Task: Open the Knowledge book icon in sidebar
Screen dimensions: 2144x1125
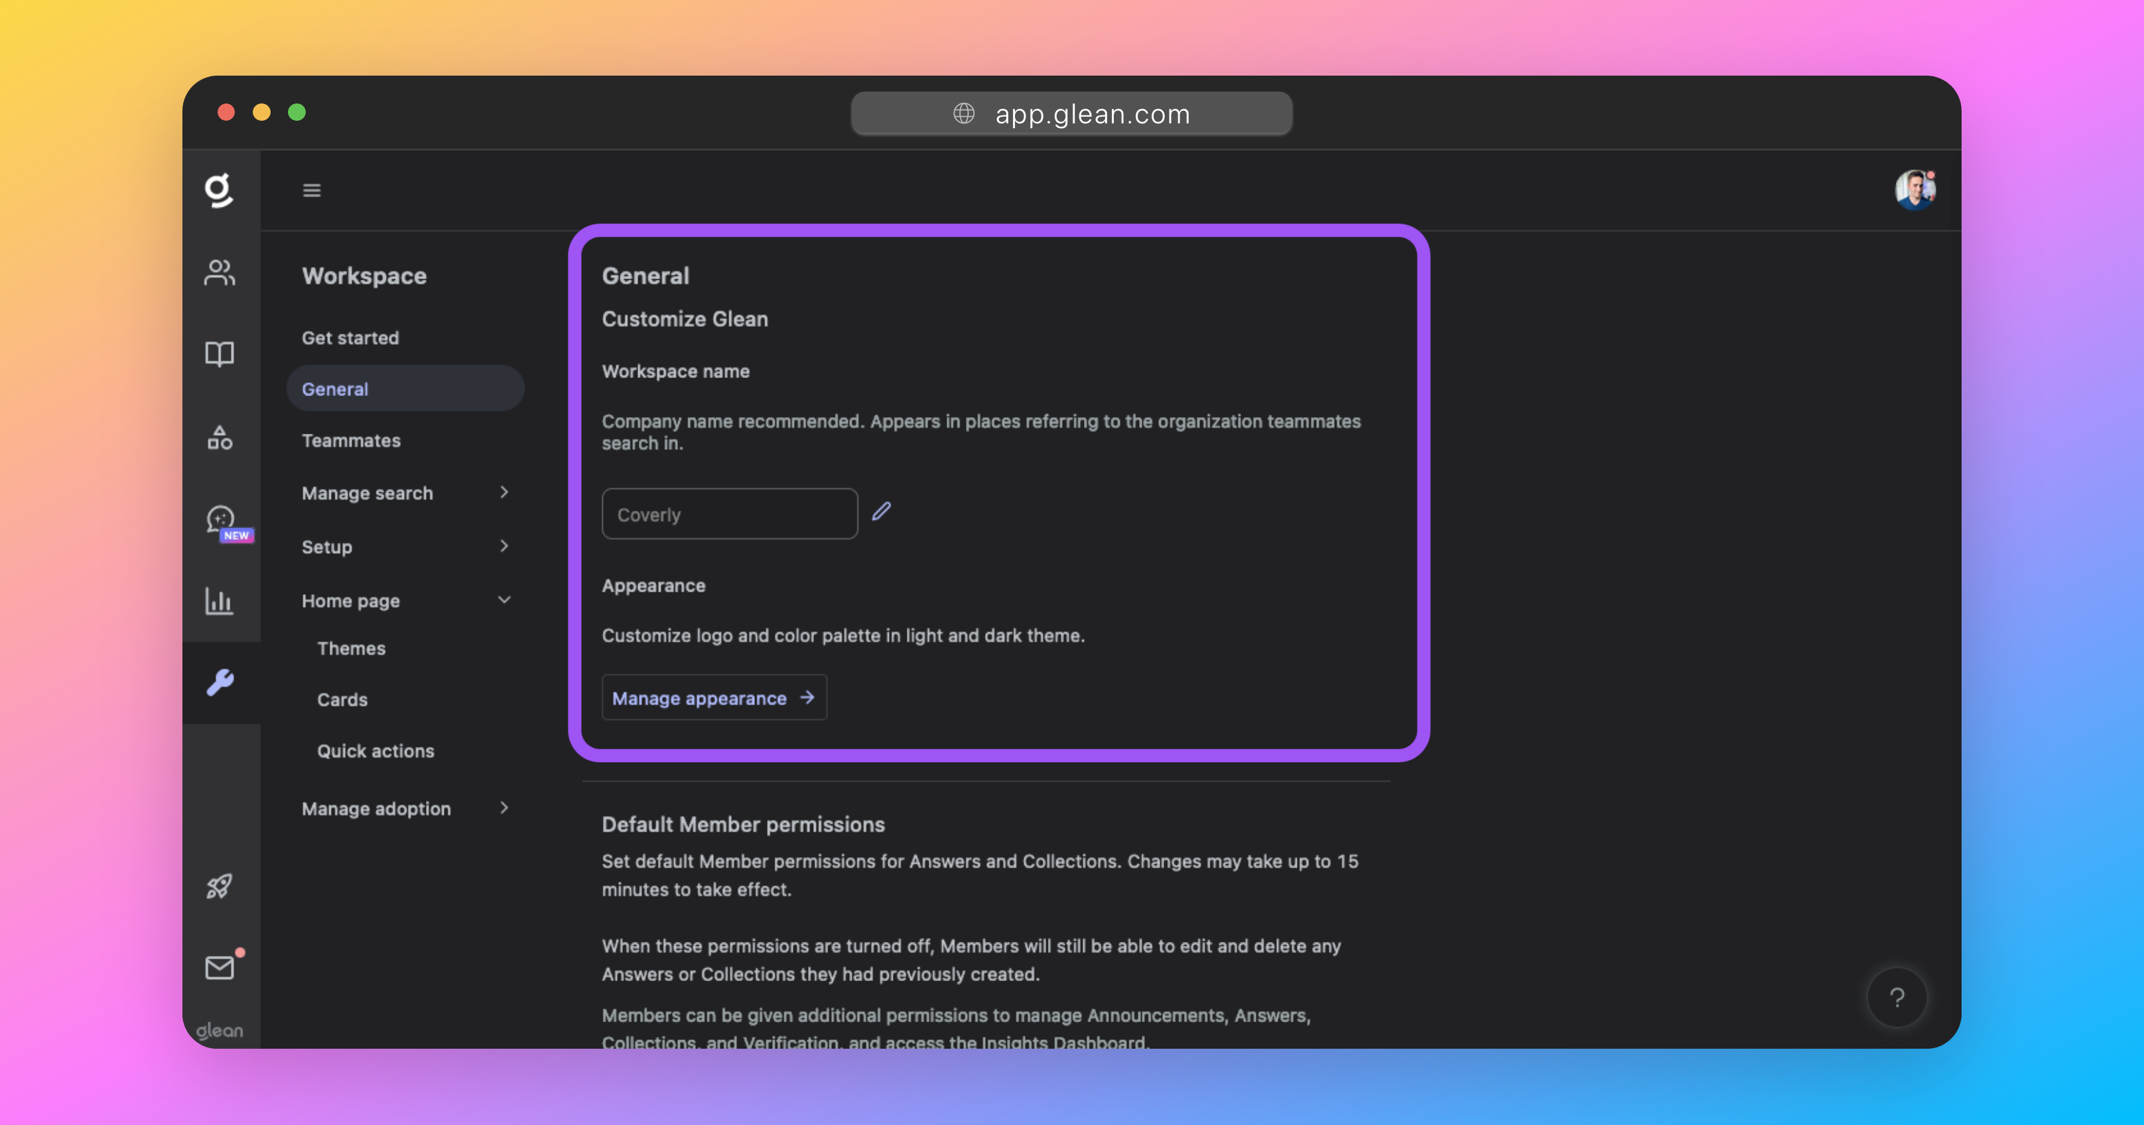Action: 220,354
